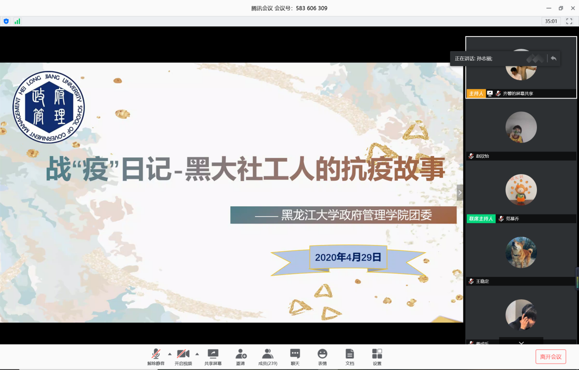The image size is (579, 370).
Task: Toggle fullscreen mode icon at top right
Action: (x=569, y=21)
